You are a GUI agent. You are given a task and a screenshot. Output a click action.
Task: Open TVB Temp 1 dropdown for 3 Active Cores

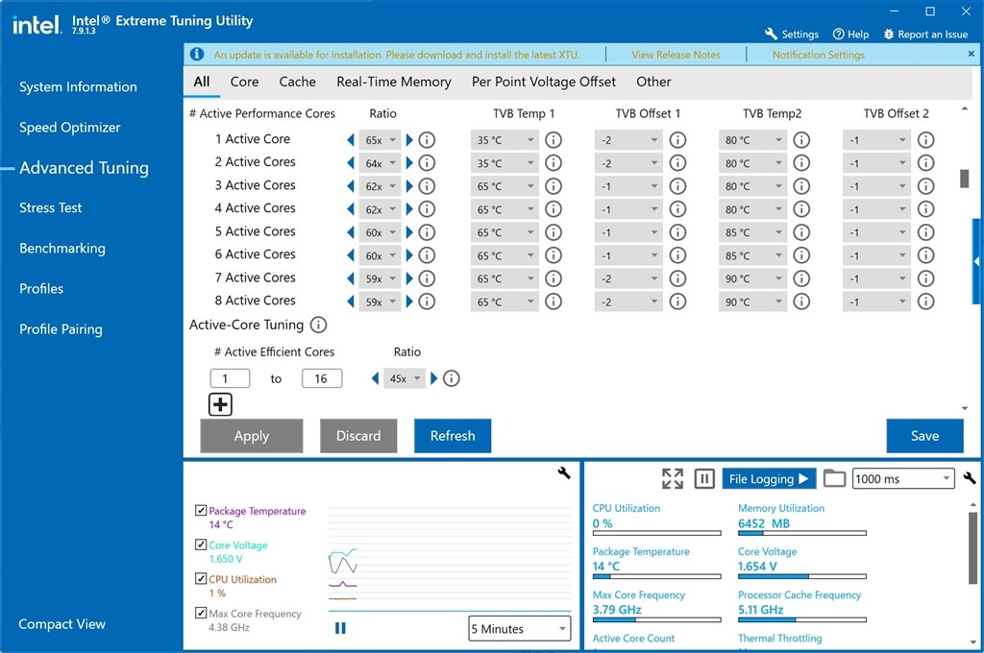(504, 186)
